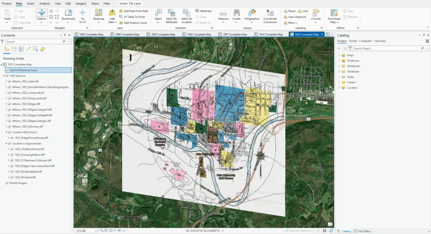
Task: Open the Imagery ribbon tab
Action: pos(81,3)
